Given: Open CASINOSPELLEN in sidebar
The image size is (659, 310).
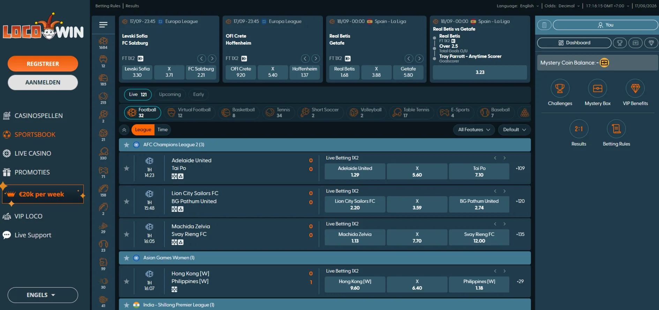Looking at the screenshot, I should [x=33, y=116].
